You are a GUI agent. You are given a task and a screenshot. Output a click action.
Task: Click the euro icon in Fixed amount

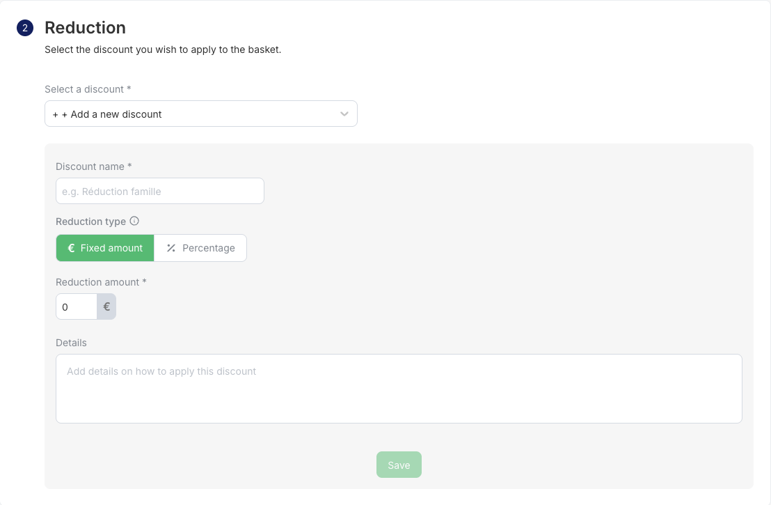click(71, 248)
